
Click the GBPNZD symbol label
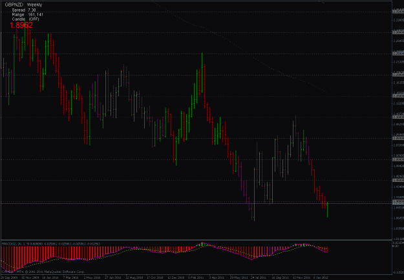point(14,5)
